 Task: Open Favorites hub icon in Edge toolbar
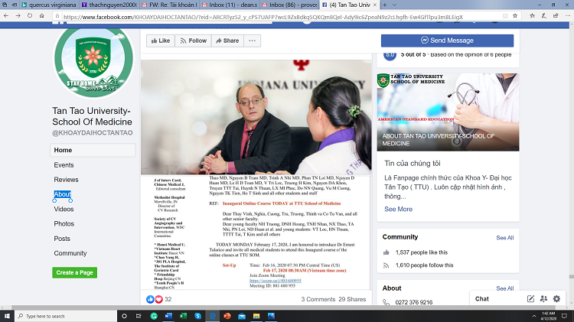532,16
